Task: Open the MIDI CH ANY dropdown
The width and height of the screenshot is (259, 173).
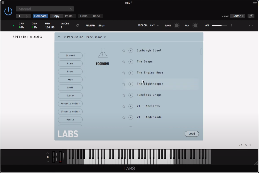Action: pyautogui.click(x=154, y=25)
